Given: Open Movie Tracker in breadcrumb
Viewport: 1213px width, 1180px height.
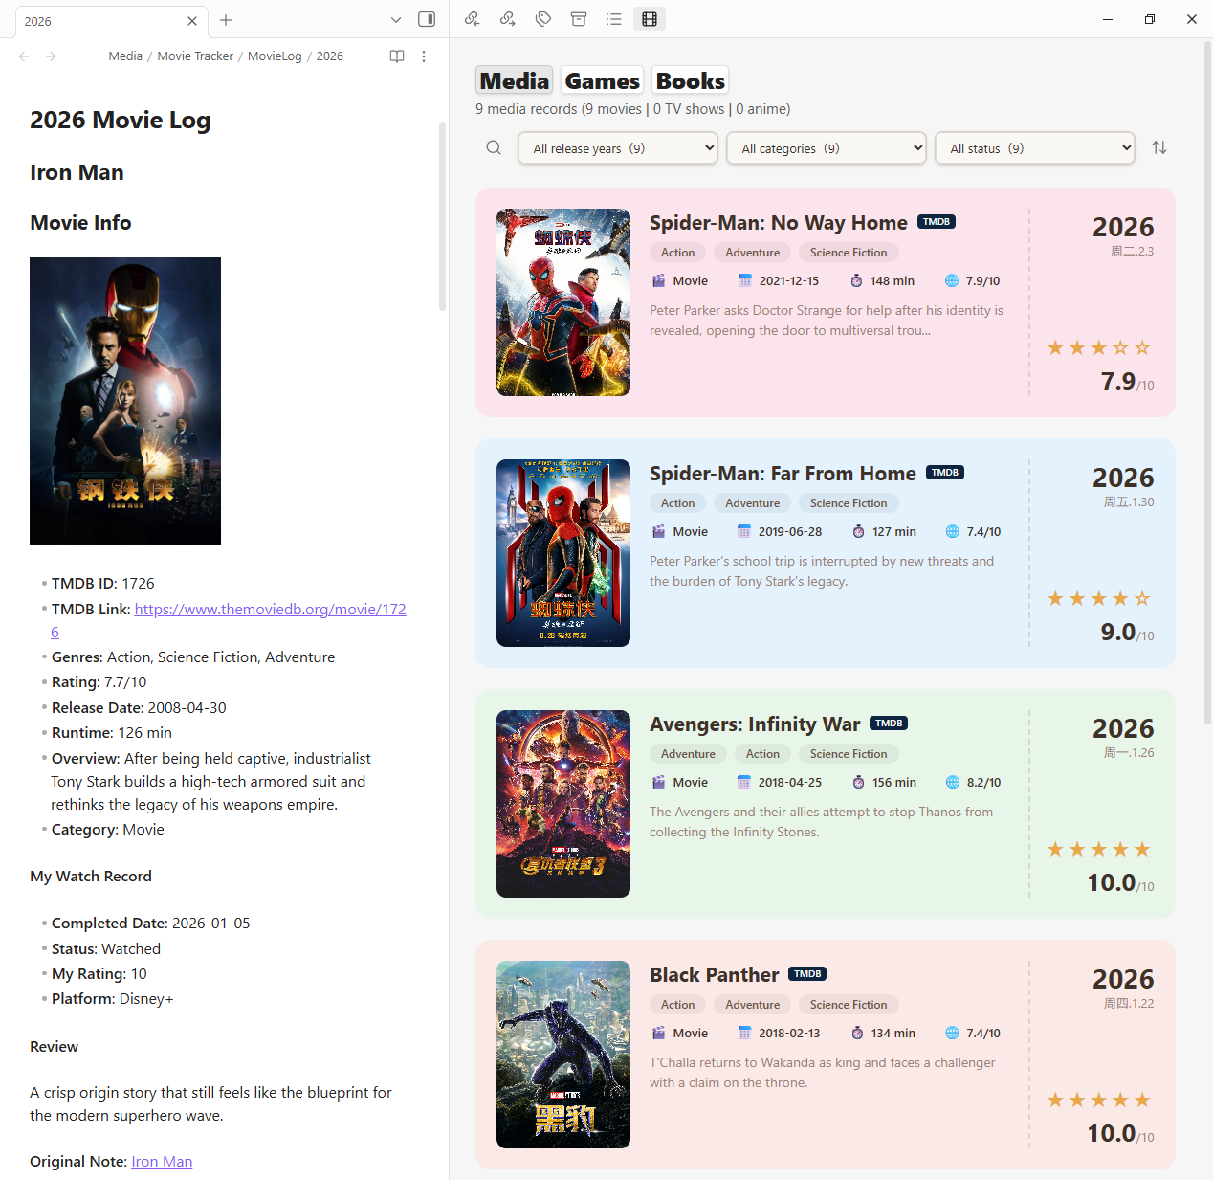Looking at the screenshot, I should pos(195,56).
